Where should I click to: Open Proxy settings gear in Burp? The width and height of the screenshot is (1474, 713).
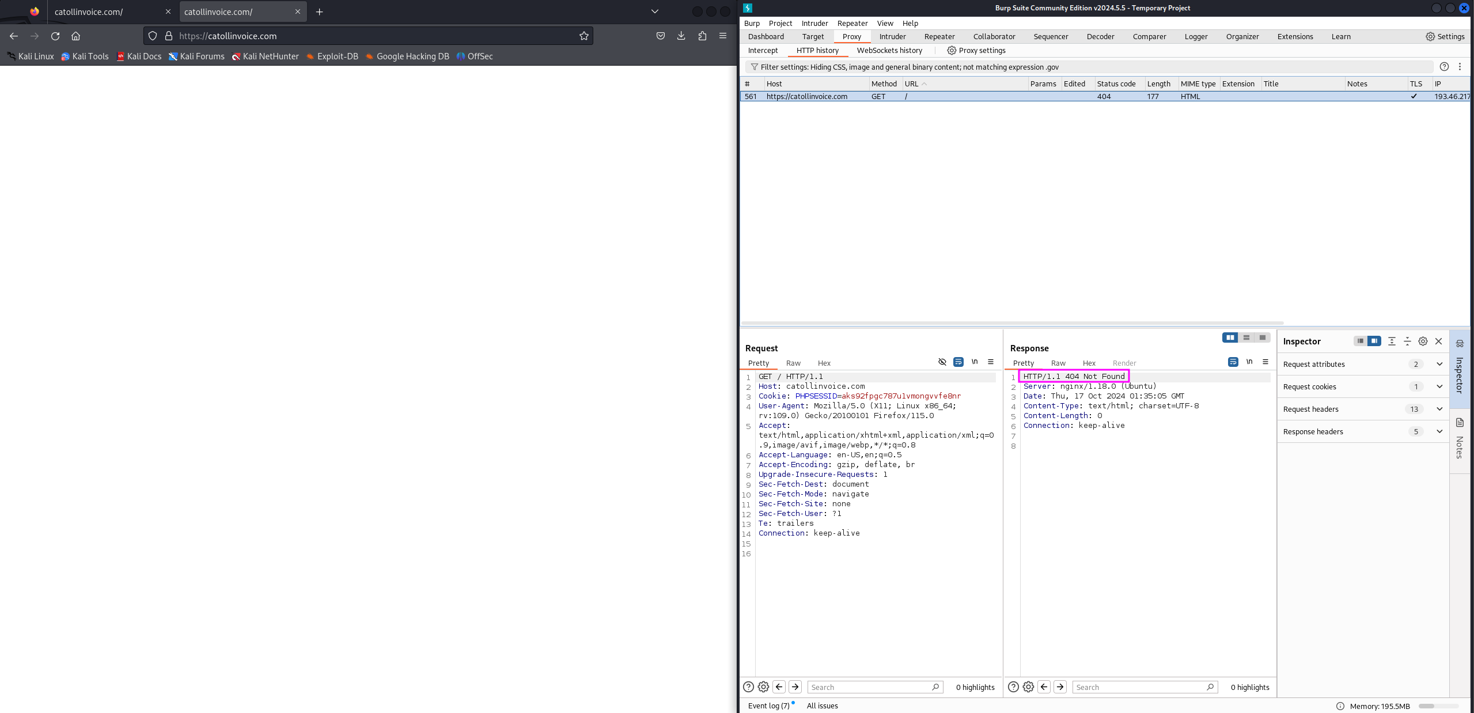click(952, 50)
